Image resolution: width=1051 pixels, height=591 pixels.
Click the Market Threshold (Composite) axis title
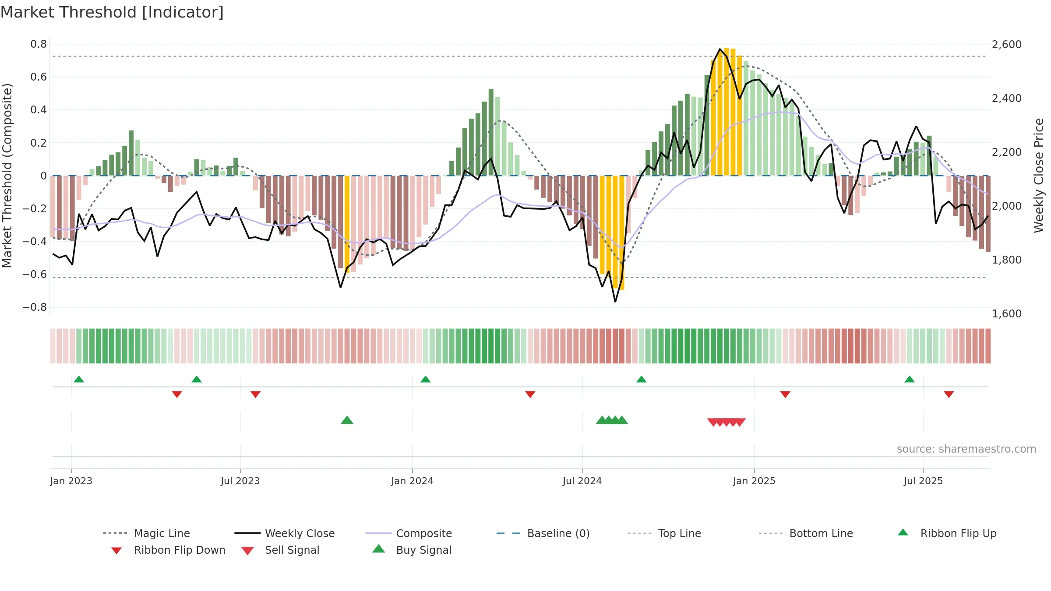pos(7,175)
